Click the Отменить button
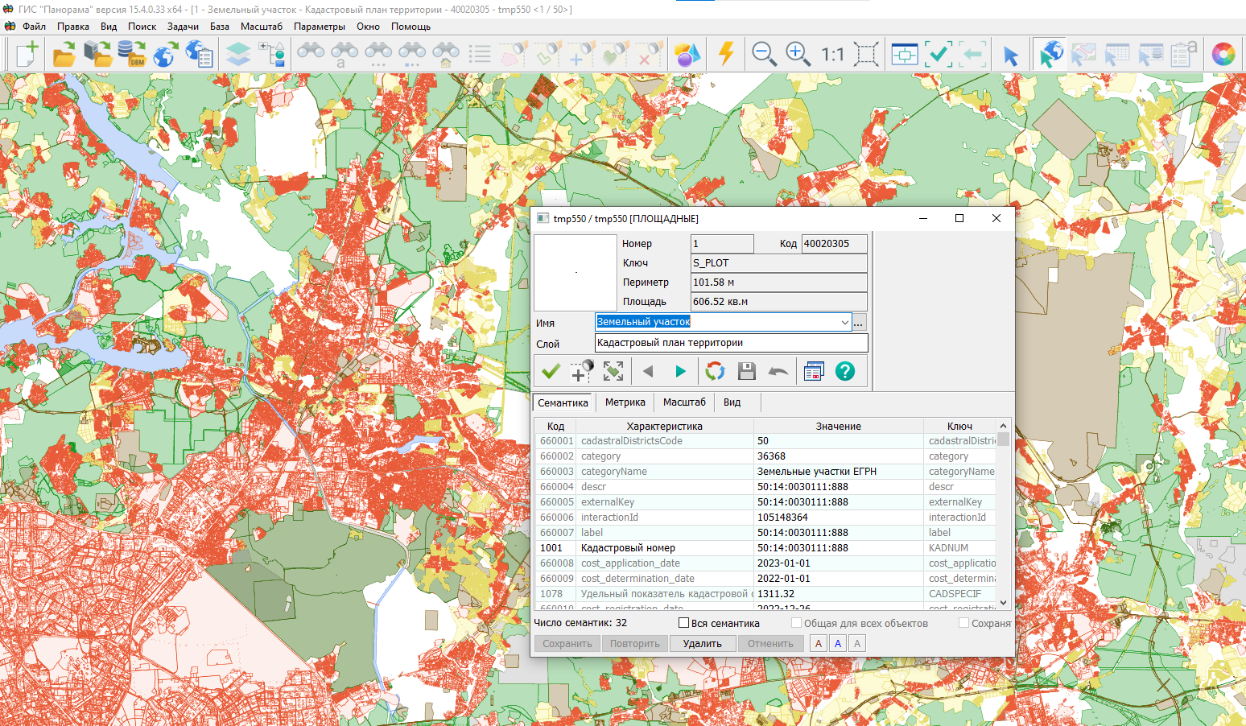1246x726 pixels. tap(770, 644)
